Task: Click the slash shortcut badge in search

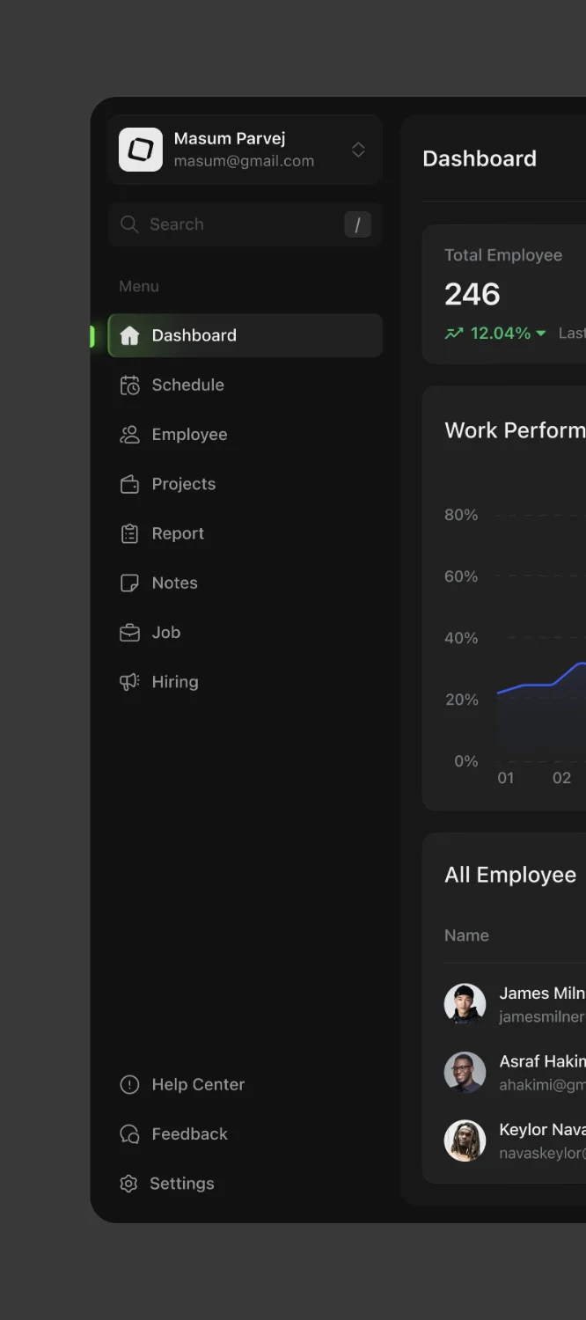Action: [357, 224]
